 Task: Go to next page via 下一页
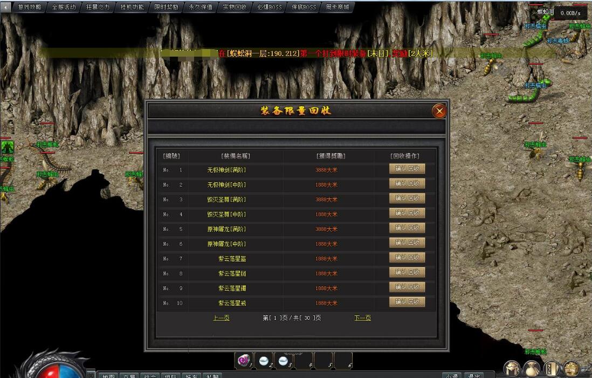coord(362,318)
